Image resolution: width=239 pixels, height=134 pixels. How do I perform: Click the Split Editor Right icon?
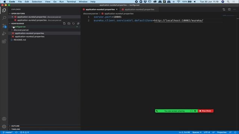coord(229,9)
